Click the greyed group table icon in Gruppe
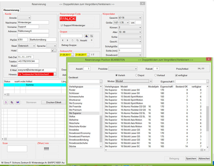Image resolution: width=214 pixels, height=166 pixels. click(x=92, y=36)
